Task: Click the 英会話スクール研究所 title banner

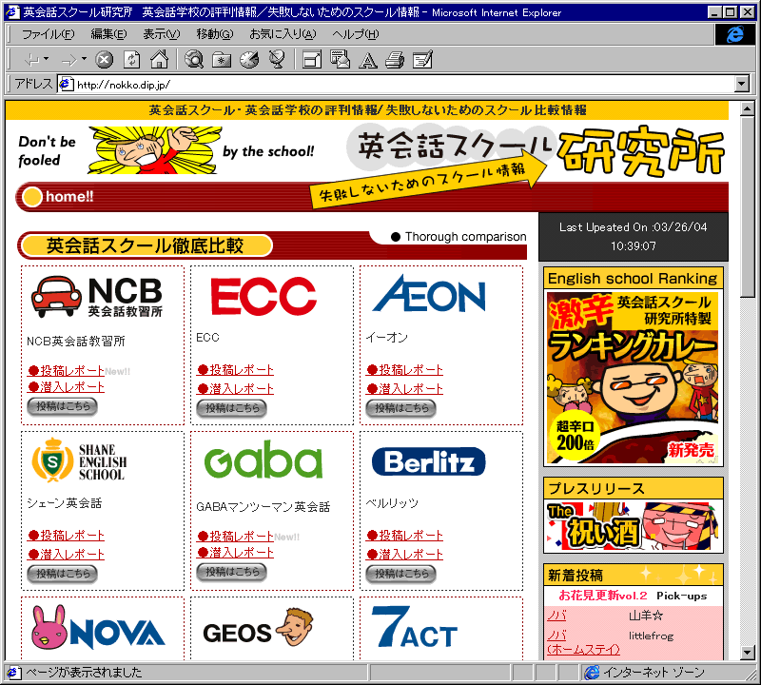Action: [537, 150]
